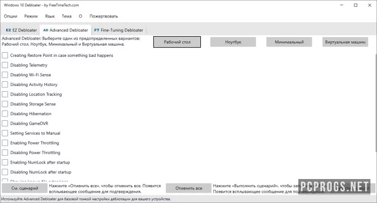Close the Windows 10 Debloater window
This screenshot has width=377, height=203.
pos(369,5)
